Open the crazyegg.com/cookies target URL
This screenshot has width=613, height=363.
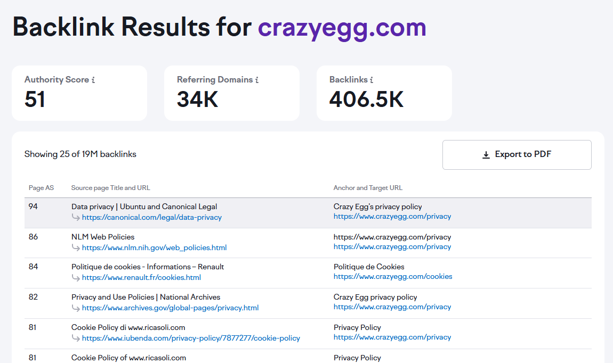pos(393,276)
